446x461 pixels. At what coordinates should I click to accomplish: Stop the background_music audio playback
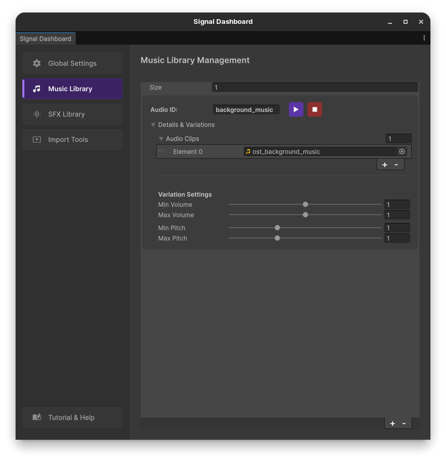315,109
